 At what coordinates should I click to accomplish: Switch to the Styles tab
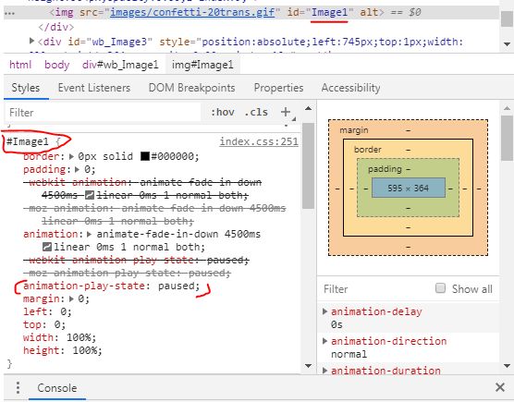(26, 88)
